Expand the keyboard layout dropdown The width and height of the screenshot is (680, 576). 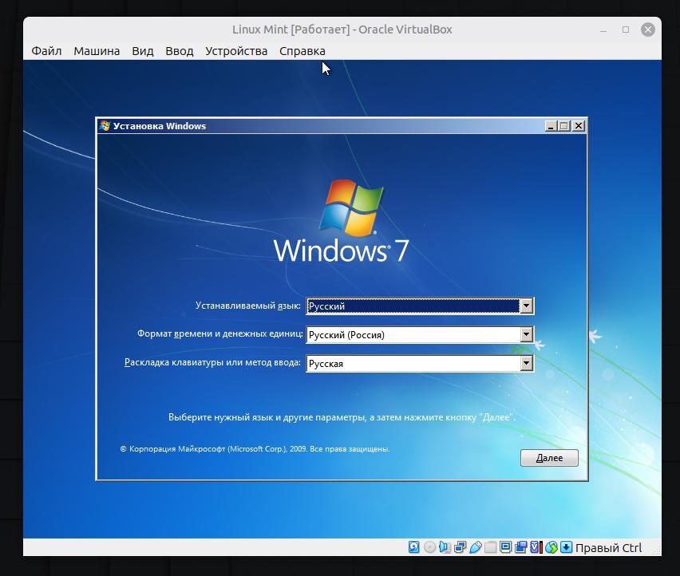[x=526, y=364]
